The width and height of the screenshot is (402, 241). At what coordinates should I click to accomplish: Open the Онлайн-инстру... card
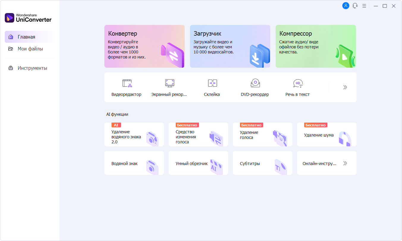coord(327,163)
